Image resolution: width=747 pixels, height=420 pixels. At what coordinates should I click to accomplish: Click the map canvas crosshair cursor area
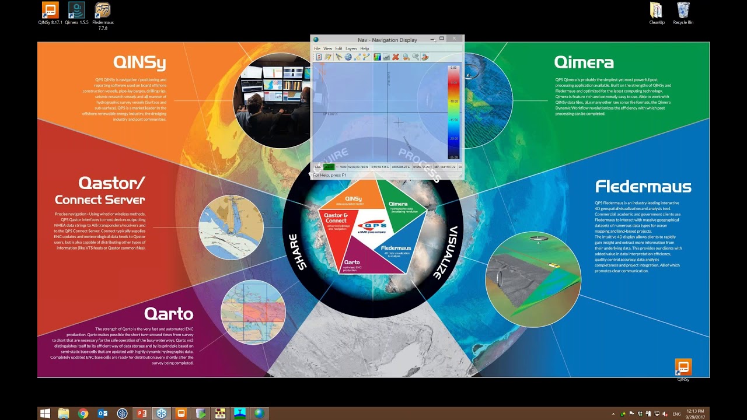(x=399, y=123)
